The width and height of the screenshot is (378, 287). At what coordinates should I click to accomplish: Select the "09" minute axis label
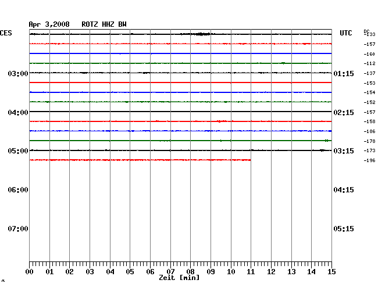click(211, 272)
